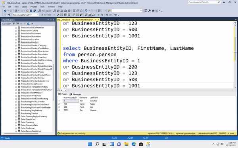Click Specify Values for Template Parameters icon
Viewport: 238px width, 148px height.
(116, 15)
